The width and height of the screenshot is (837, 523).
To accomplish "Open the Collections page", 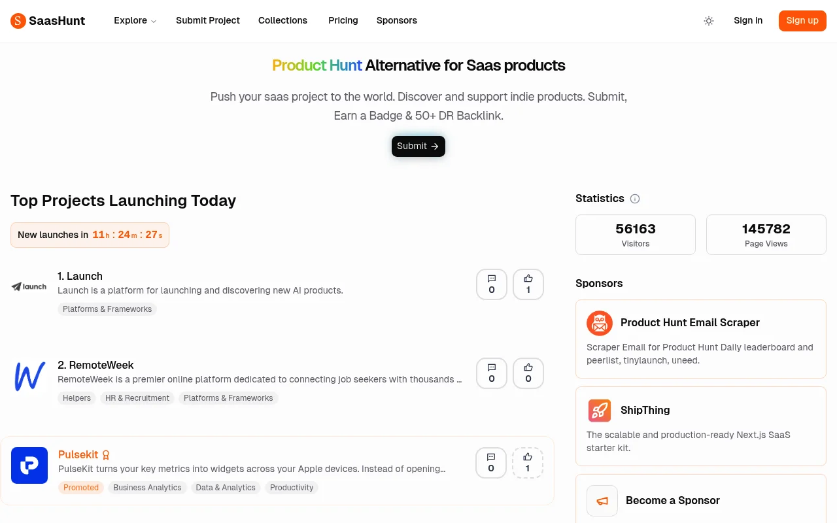I will tap(282, 21).
